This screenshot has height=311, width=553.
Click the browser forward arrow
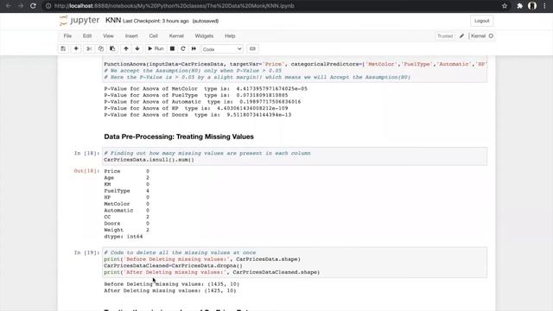[x=21, y=6]
